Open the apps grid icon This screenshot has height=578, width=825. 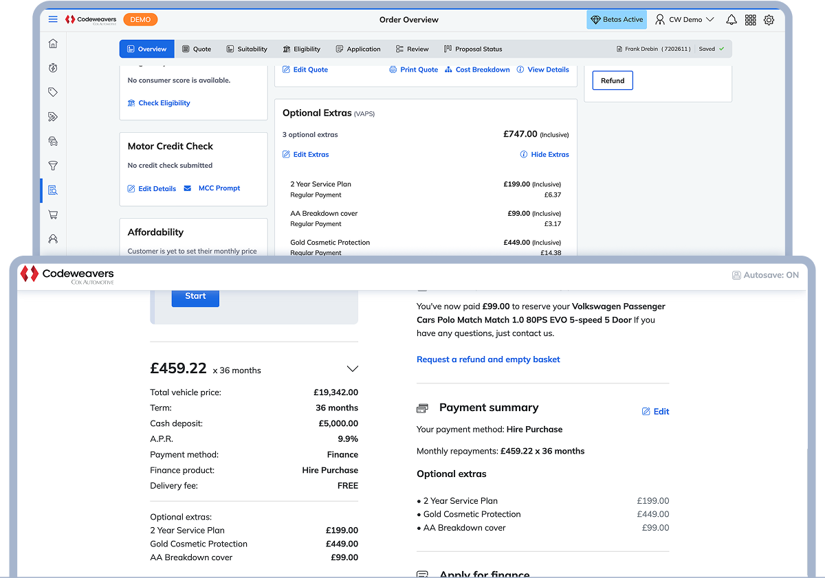click(x=750, y=20)
